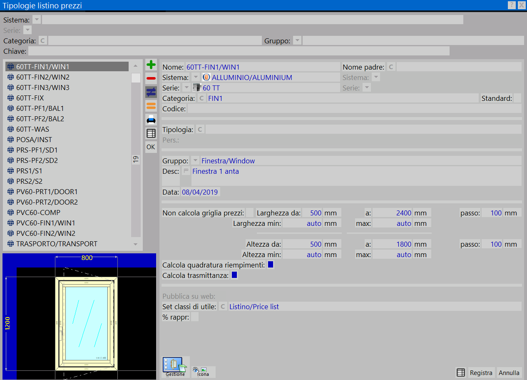Print the typology list
The width and height of the screenshot is (527, 380).
(151, 120)
